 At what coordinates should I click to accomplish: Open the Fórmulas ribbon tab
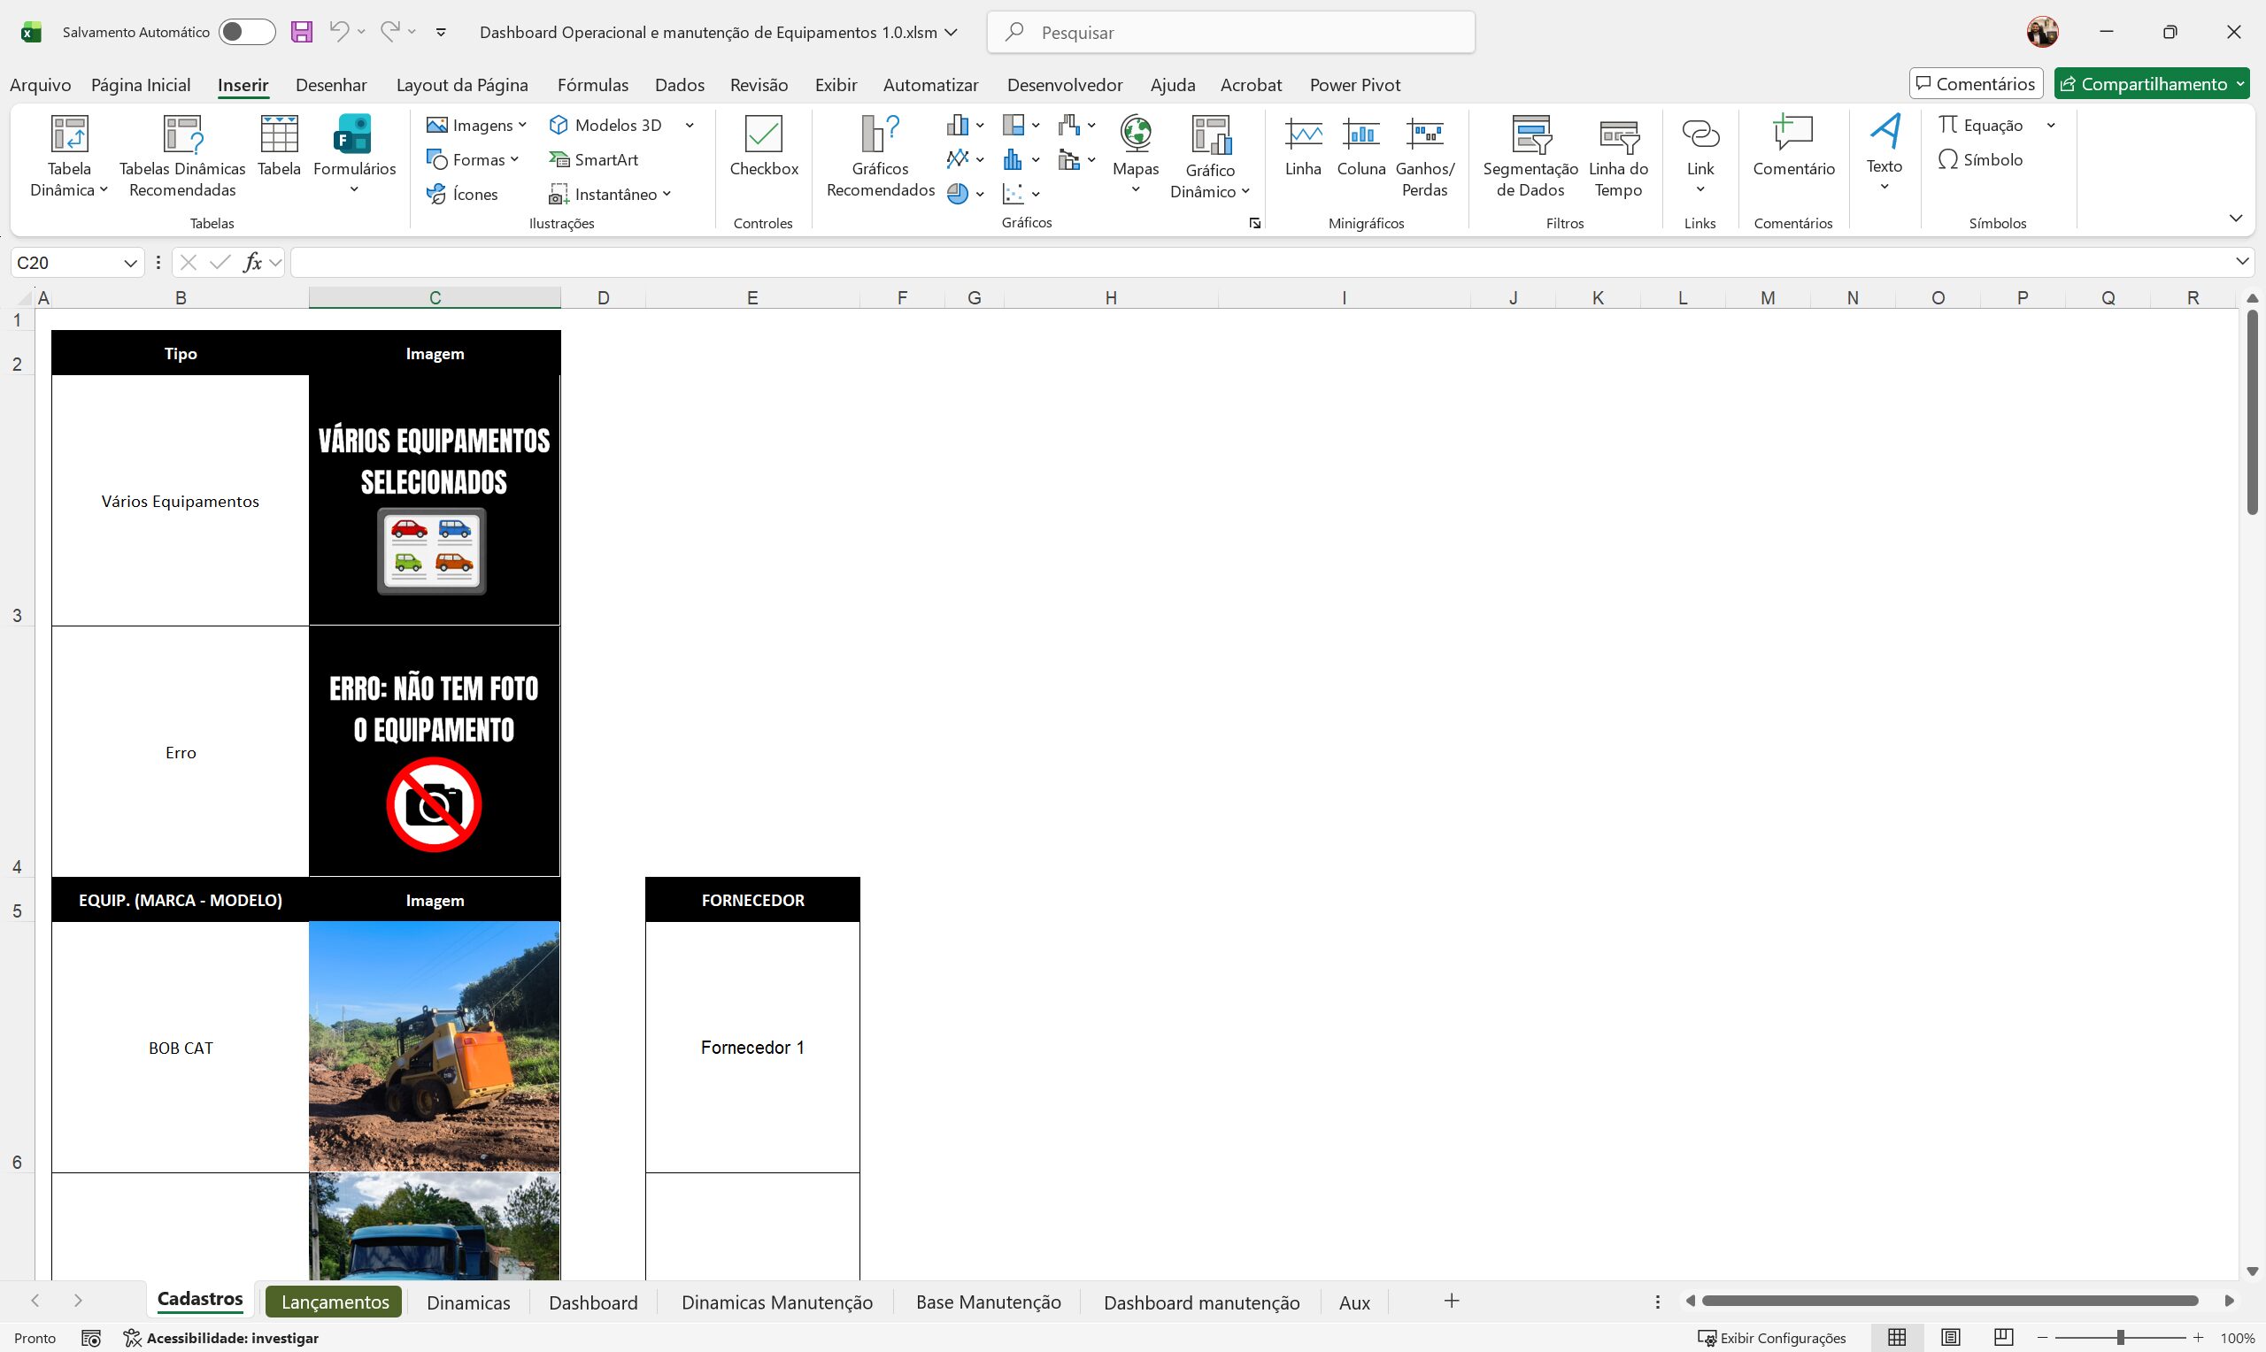pyautogui.click(x=592, y=85)
